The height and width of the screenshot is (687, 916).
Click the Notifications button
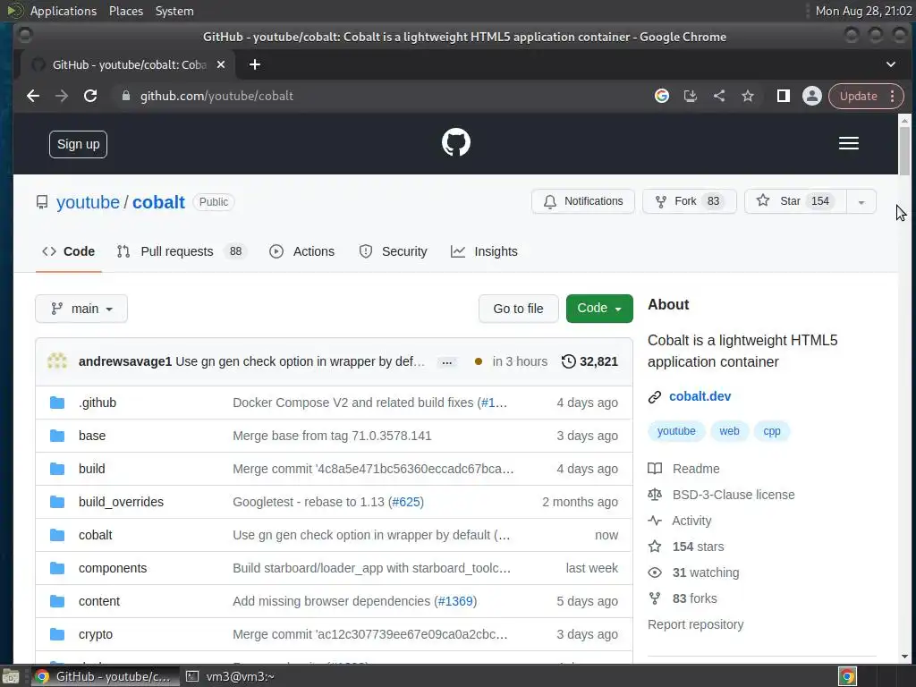click(x=583, y=201)
